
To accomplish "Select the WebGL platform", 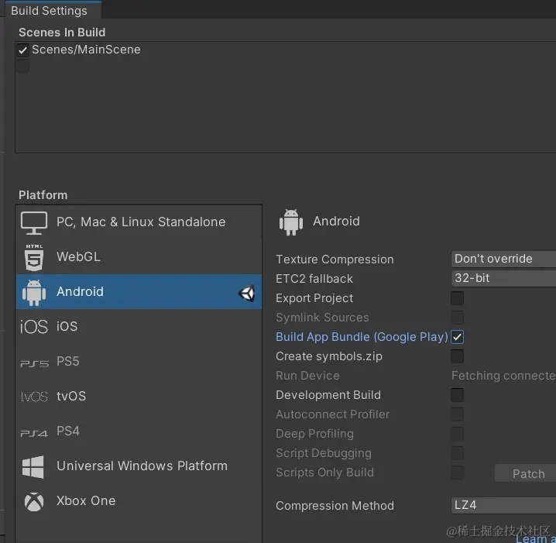I will [139, 257].
